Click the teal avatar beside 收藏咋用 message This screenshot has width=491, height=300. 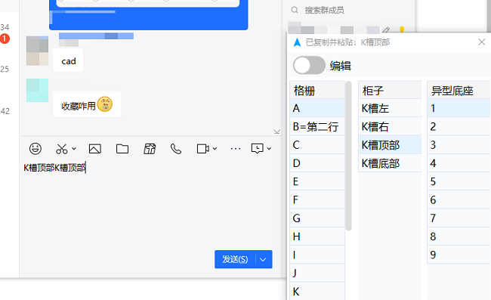tap(37, 90)
